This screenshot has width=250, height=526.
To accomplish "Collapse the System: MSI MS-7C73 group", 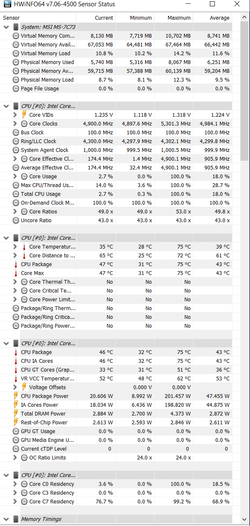I will [x=6, y=27].
